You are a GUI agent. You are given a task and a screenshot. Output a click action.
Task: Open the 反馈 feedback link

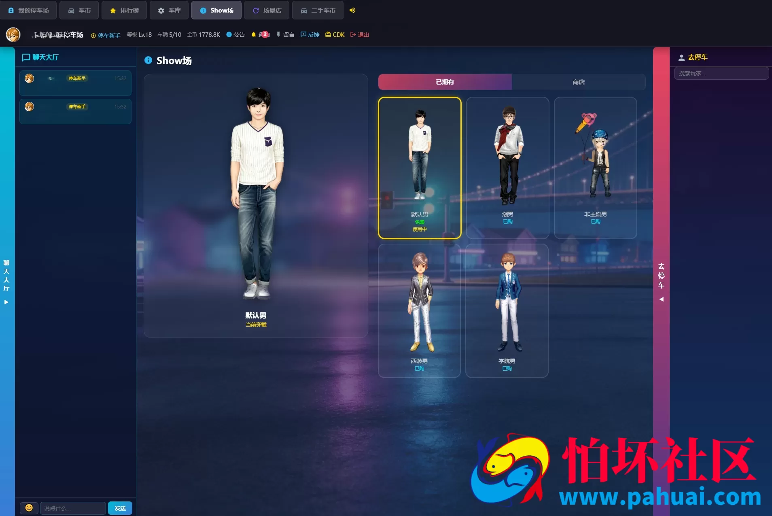tap(310, 35)
